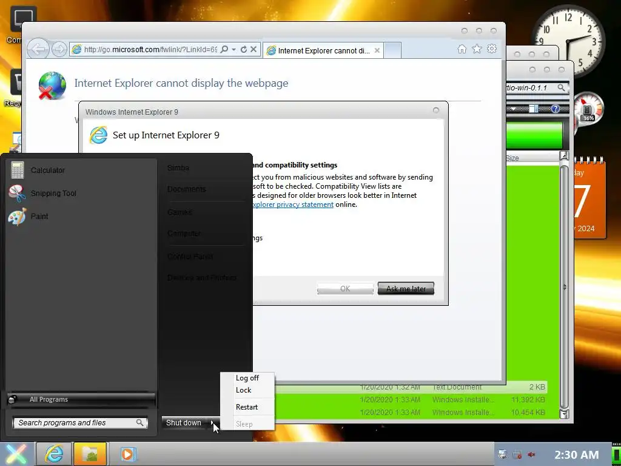Open a new blank tab in IE
The width and height of the screenshot is (621, 466).
(392, 50)
